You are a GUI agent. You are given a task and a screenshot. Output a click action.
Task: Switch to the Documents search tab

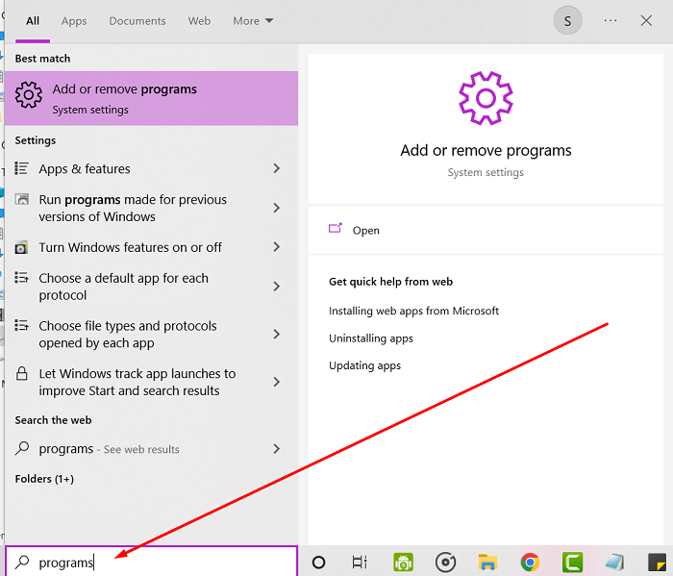point(137,20)
